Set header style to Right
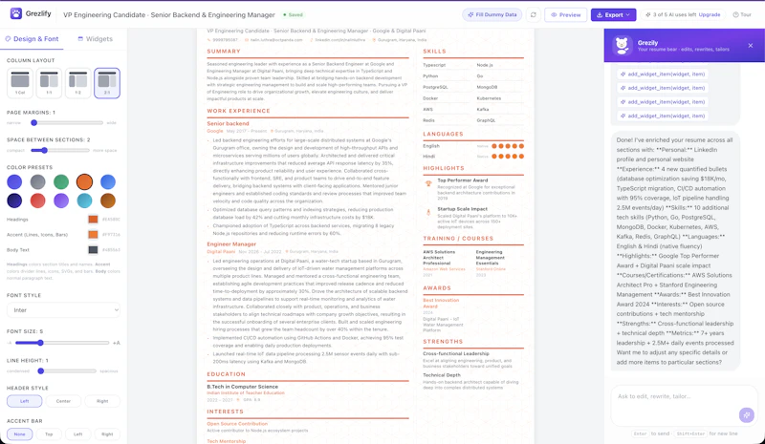The image size is (765, 444). pos(102,401)
